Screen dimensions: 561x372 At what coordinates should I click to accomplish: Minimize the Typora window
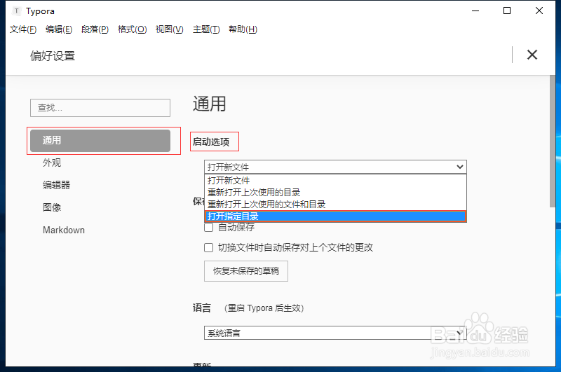475,11
